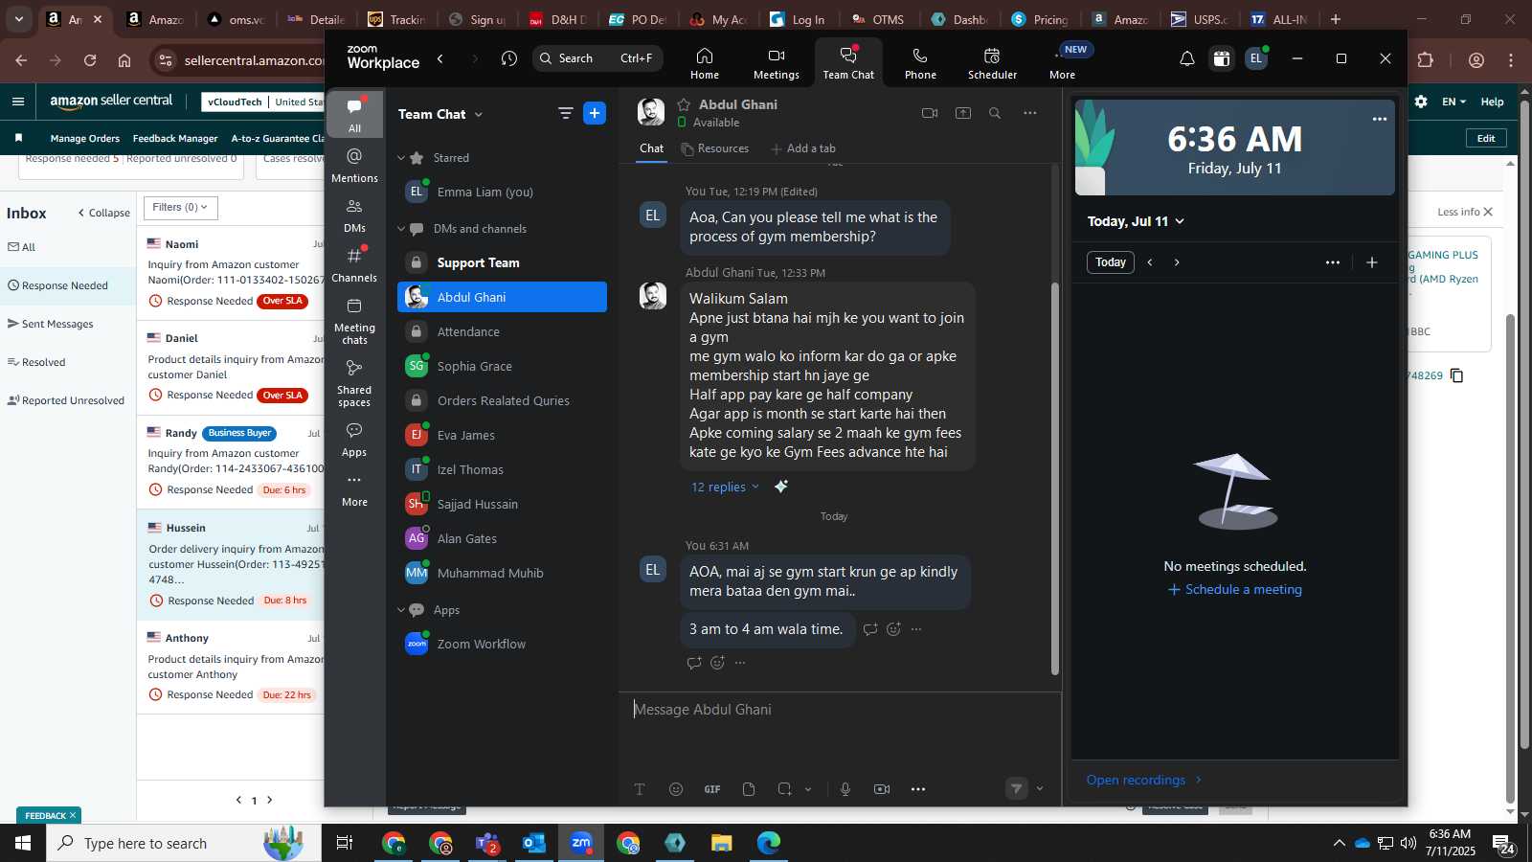Open the GIF picker in composer
Screen dimensions: 1532x862
coord(712,789)
